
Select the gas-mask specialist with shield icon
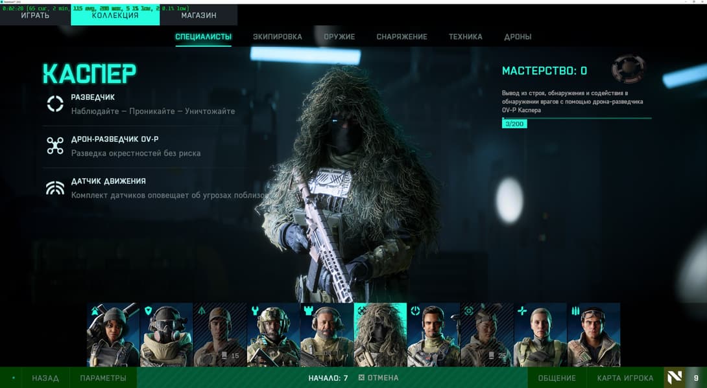pyautogui.click(x=167, y=334)
